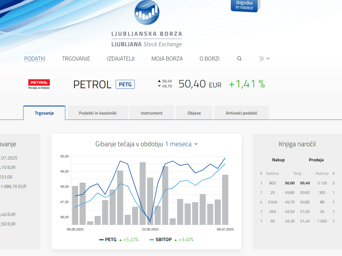
Task: Switch to the Objave tab
Action: pyautogui.click(x=194, y=113)
